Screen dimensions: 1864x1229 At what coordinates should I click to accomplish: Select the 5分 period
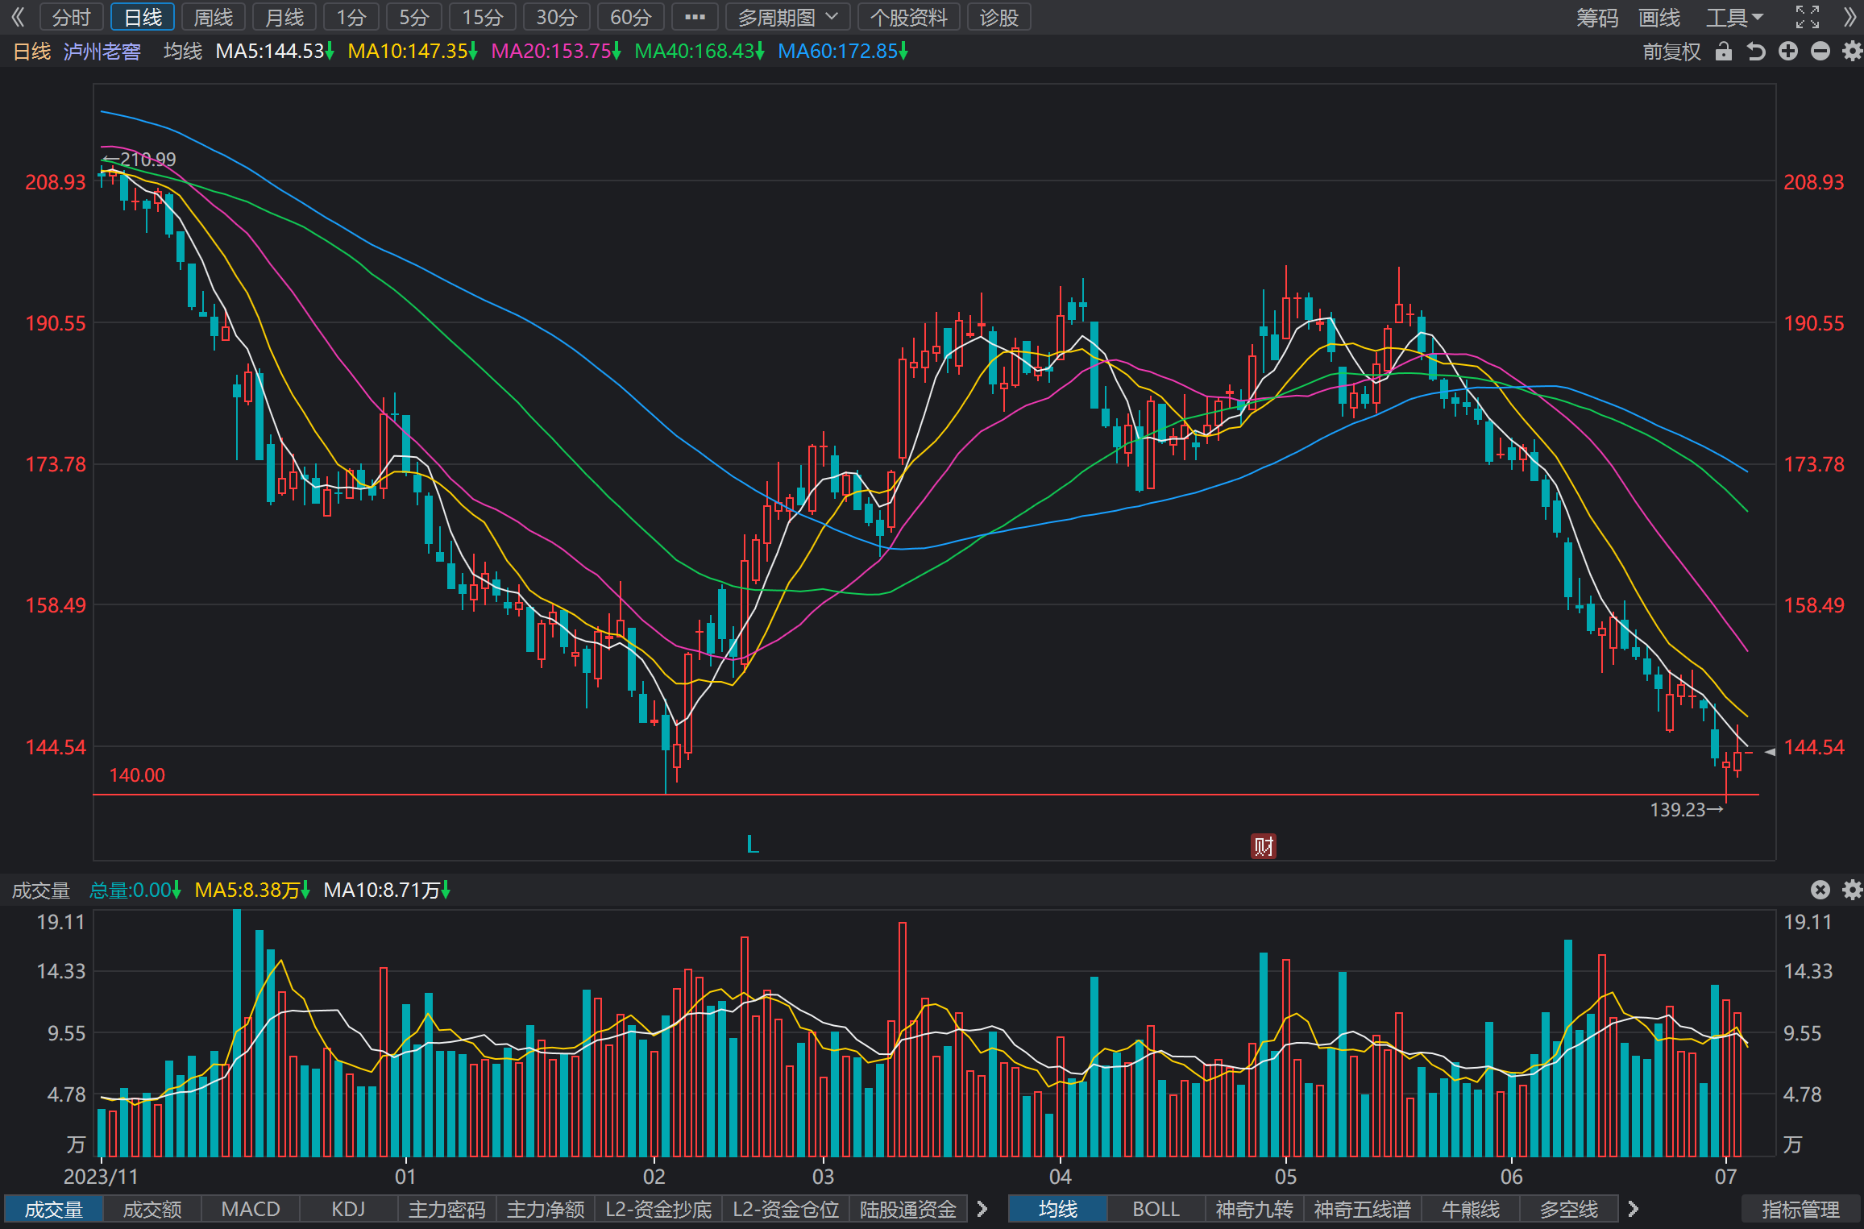pos(414,17)
